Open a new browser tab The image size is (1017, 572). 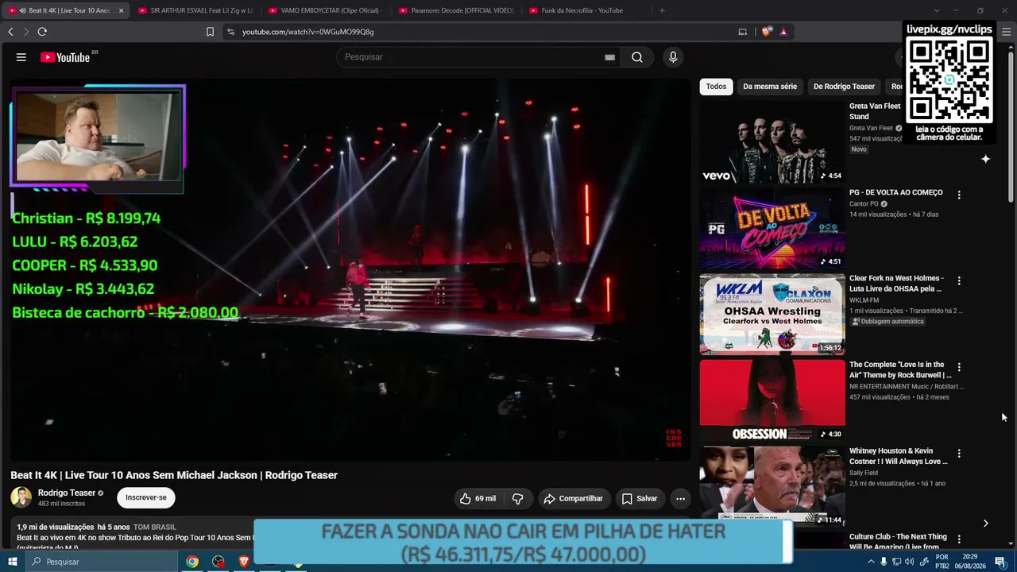662,10
